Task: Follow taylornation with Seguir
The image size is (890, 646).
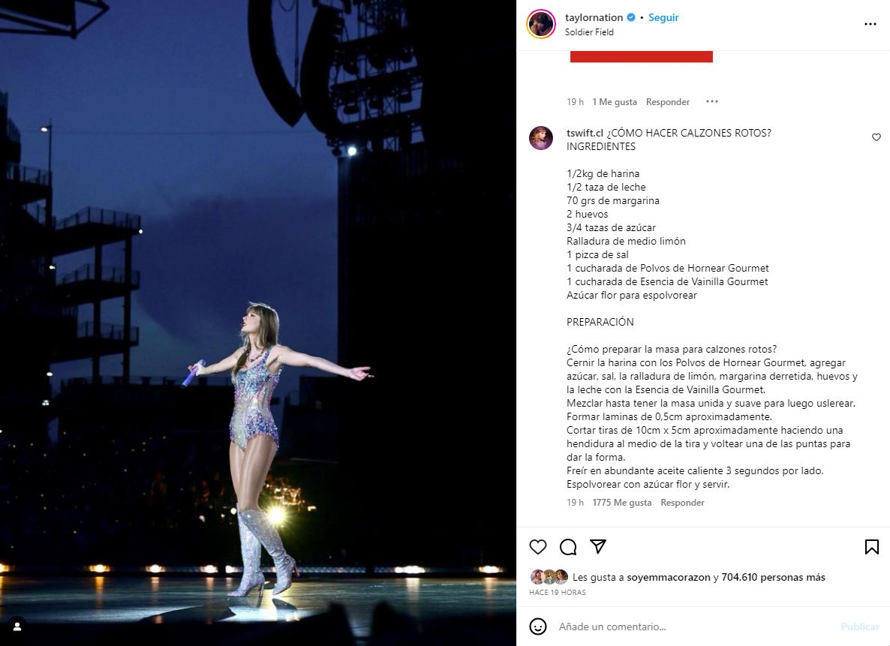Action: 663,17
